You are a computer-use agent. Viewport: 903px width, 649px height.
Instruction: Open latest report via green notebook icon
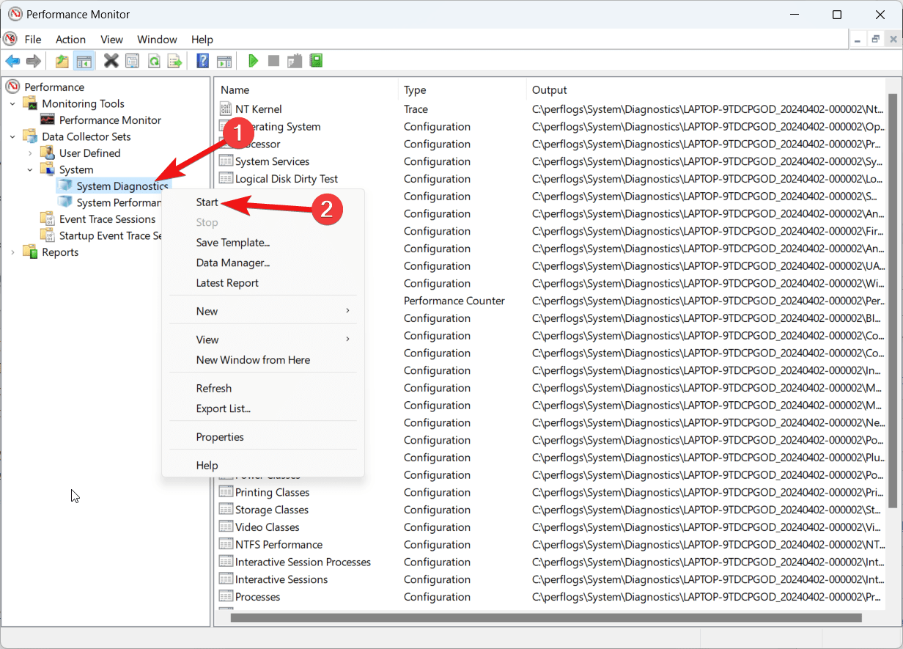tap(316, 61)
